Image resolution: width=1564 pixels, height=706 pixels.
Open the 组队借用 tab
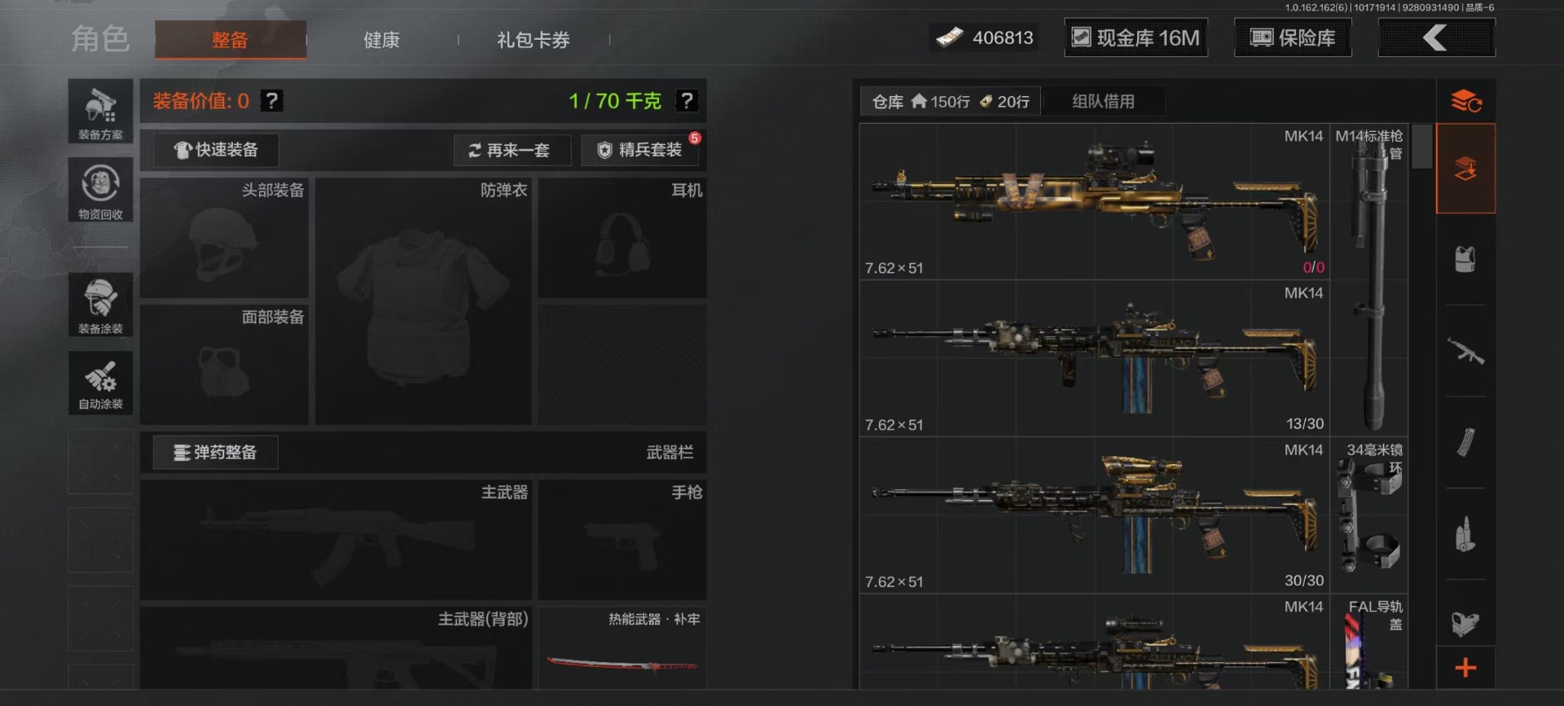point(1103,101)
